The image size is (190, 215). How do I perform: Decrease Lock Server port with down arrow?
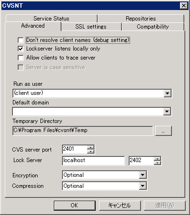(x=157, y=163)
